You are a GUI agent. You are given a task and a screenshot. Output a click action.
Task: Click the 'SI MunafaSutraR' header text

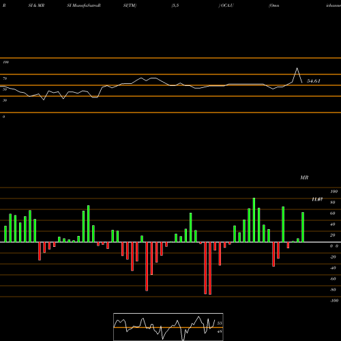coord(84,5)
